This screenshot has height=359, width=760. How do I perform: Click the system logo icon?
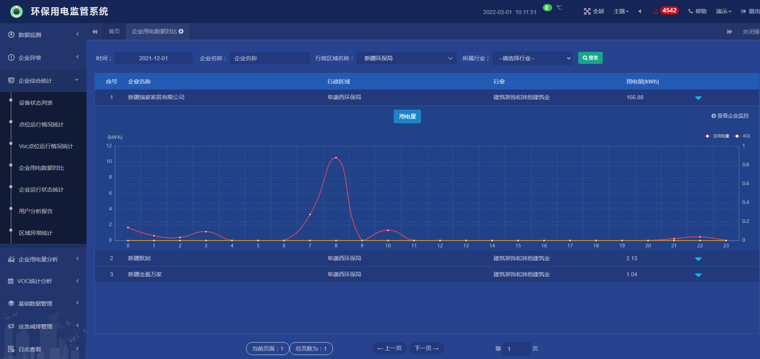16,12
